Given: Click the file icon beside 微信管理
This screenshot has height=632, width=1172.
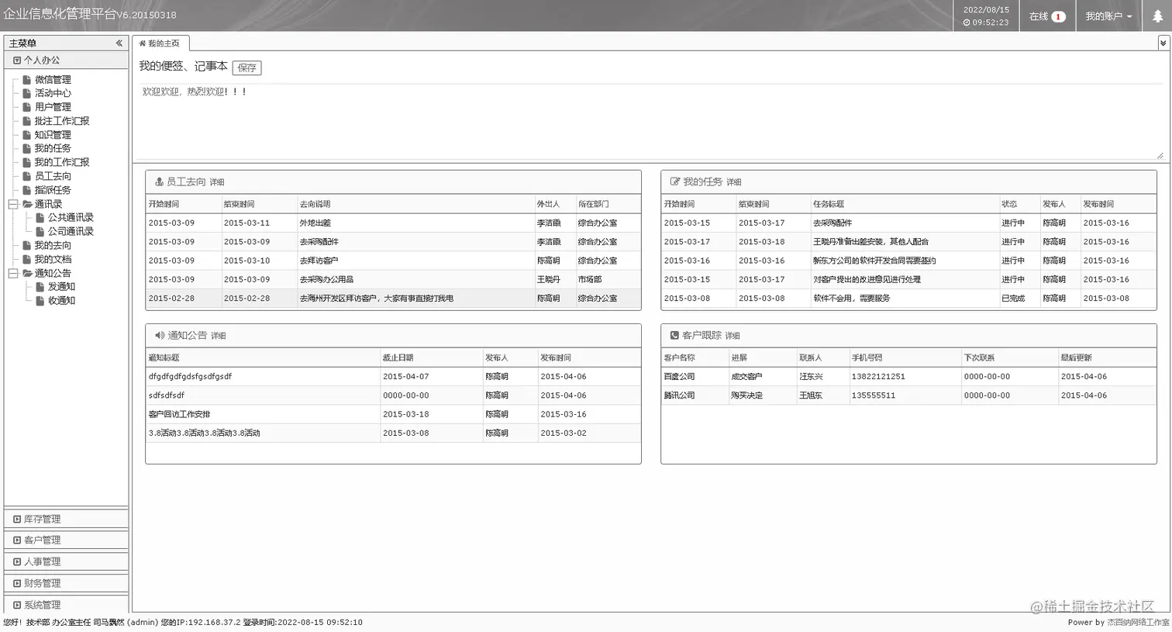Looking at the screenshot, I should 27,79.
